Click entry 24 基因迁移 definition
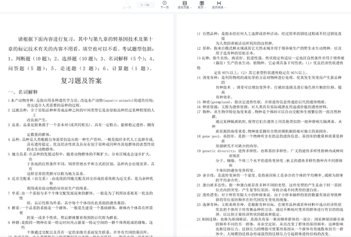351x237 pixels. point(270,219)
